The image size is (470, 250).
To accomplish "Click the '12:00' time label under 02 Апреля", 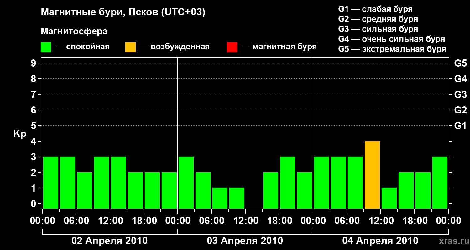I will pos(110,221).
